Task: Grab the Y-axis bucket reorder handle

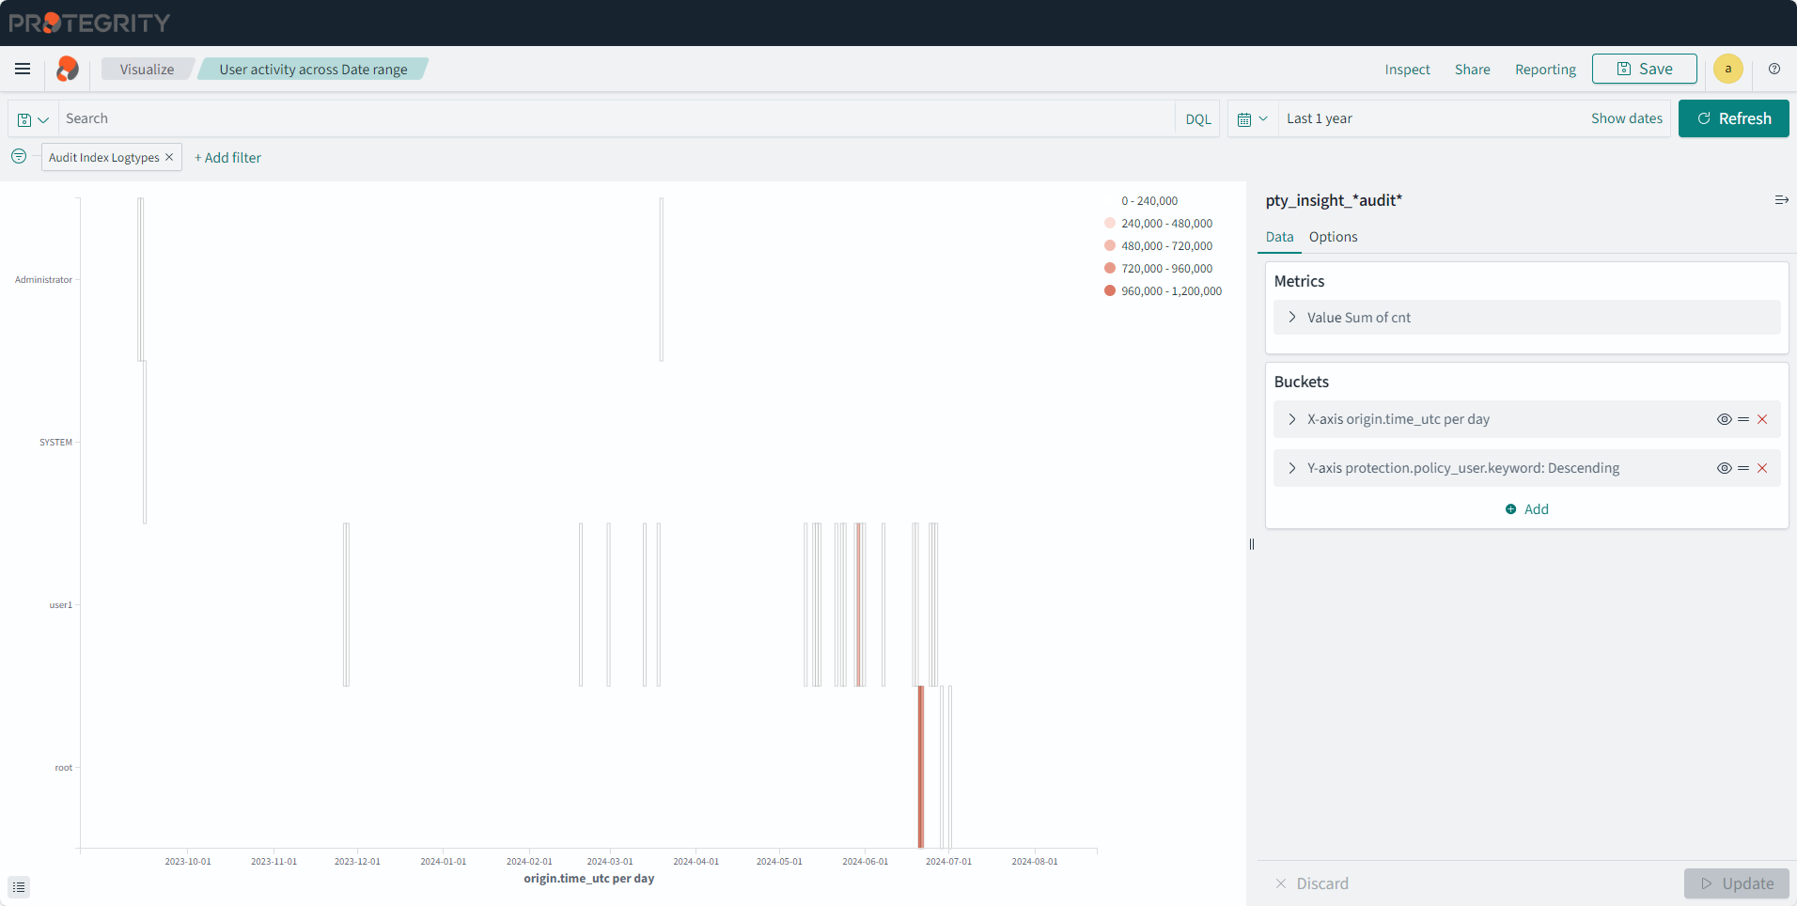Action: (1743, 468)
